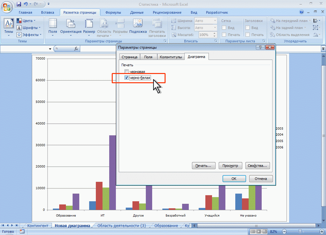Switch to the Страница dialog tab
The width and height of the screenshot is (326, 235).
tap(130, 57)
